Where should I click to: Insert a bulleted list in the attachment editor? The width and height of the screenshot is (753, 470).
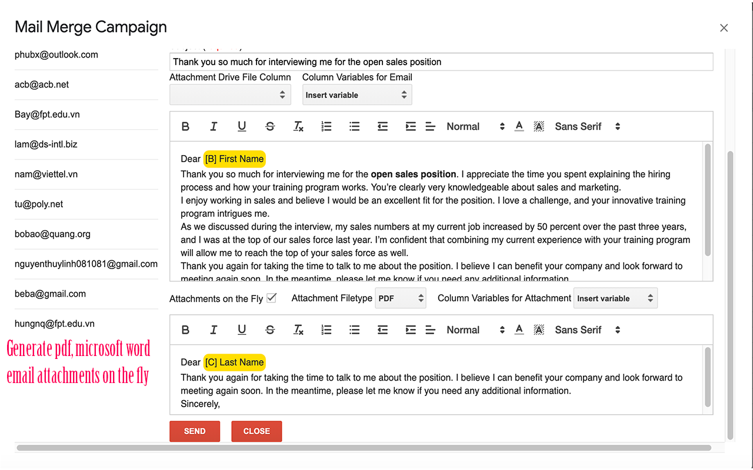(x=355, y=330)
